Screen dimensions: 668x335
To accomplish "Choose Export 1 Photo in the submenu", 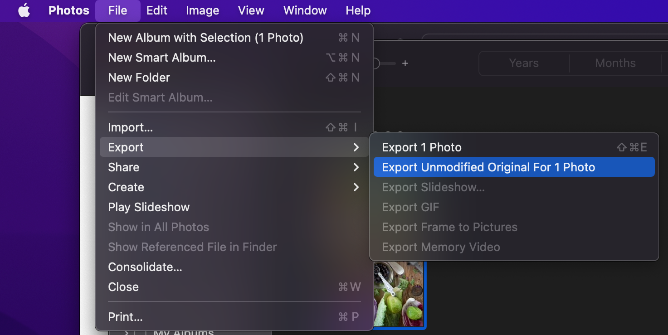I will (514, 147).
